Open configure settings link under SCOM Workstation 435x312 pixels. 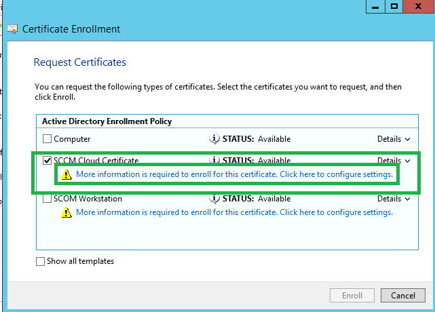coord(234,212)
